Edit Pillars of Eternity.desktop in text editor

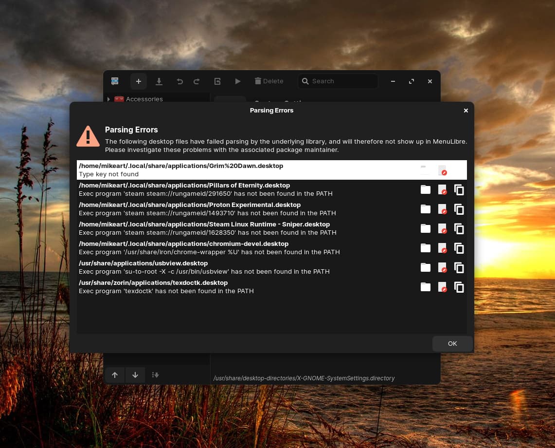tap(442, 189)
